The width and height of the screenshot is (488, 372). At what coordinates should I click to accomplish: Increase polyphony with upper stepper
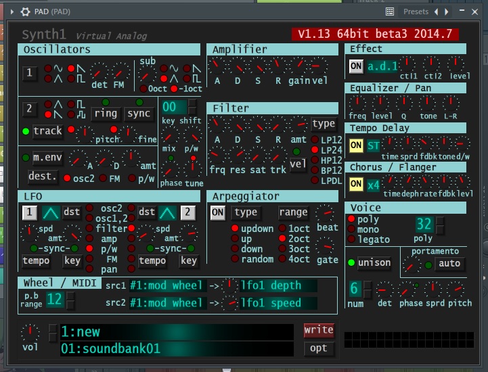440,221
